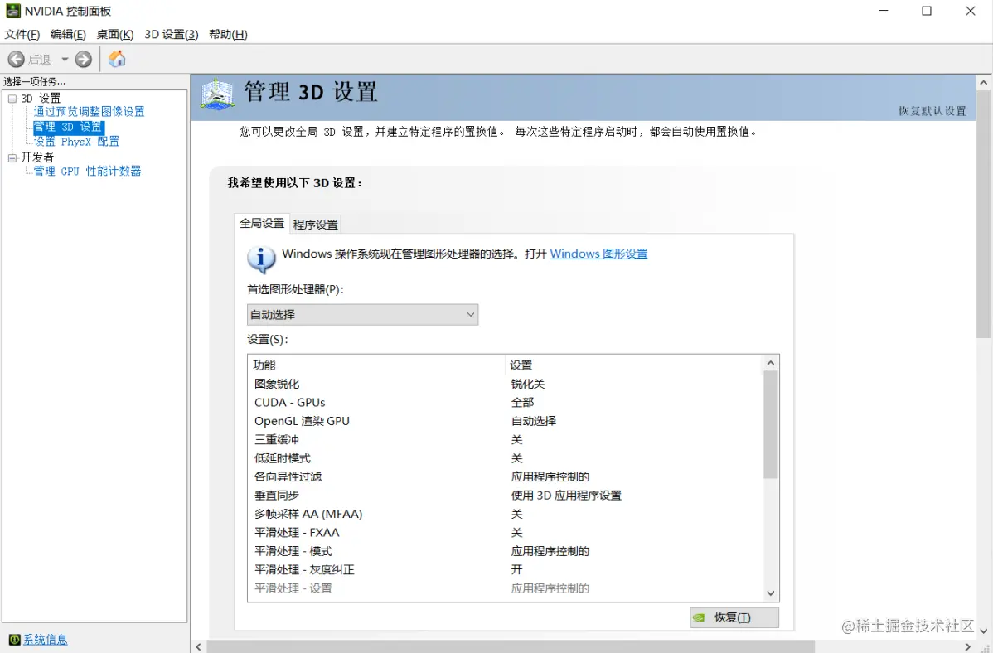Open the back history dropdown arrow

tap(65, 60)
